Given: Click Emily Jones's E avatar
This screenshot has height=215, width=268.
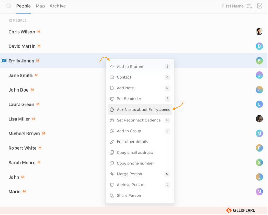Looking at the screenshot, I should point(259,61).
